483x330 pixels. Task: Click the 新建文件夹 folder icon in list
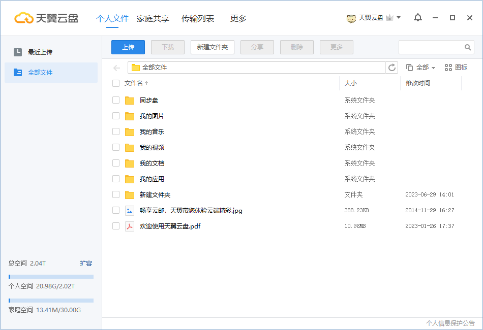pyautogui.click(x=130, y=194)
